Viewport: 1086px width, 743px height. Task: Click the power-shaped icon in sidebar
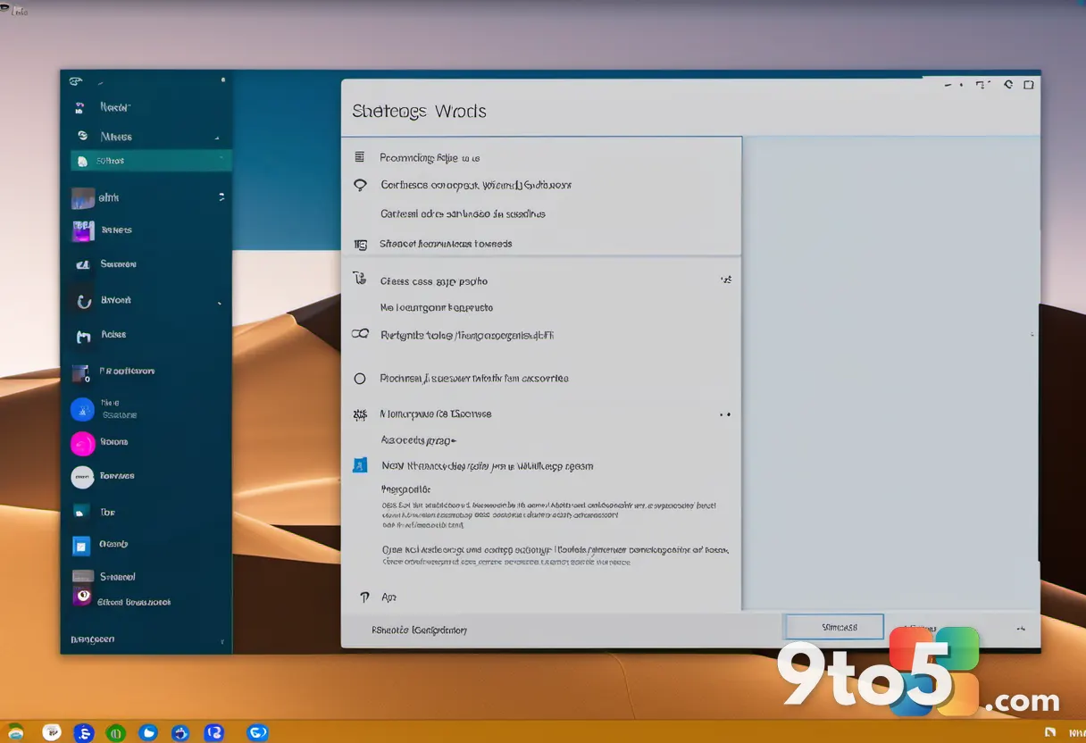click(x=84, y=302)
